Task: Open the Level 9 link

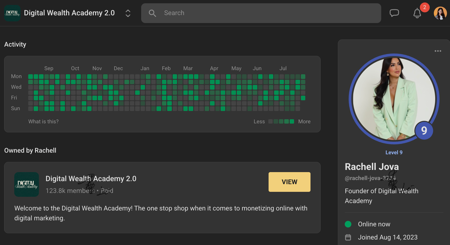Action: [394, 152]
